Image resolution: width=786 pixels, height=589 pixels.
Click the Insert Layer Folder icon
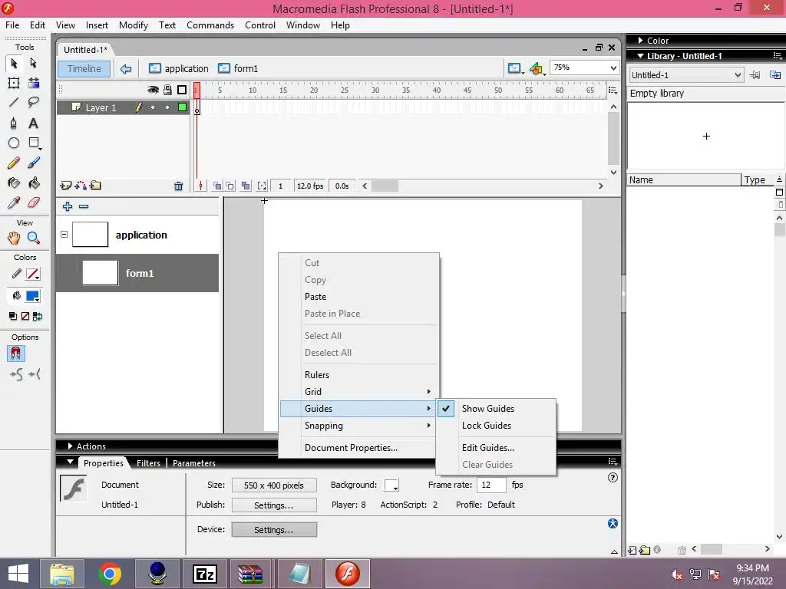pos(95,186)
